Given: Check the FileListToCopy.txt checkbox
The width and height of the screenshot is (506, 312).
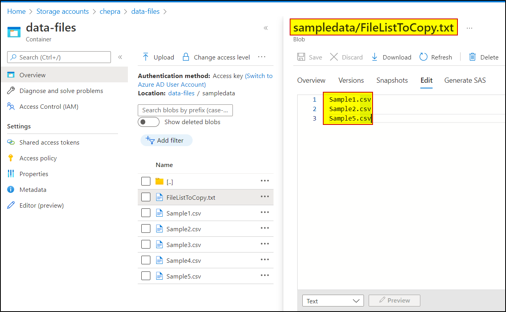Looking at the screenshot, I should [x=146, y=197].
